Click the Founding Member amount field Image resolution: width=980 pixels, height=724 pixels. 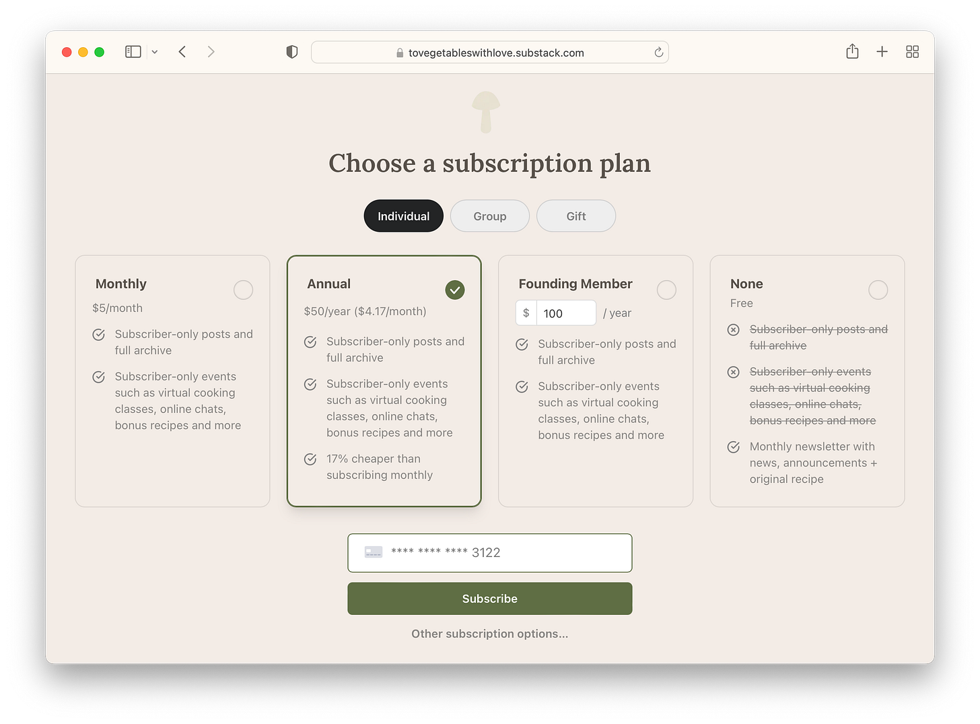click(x=566, y=313)
